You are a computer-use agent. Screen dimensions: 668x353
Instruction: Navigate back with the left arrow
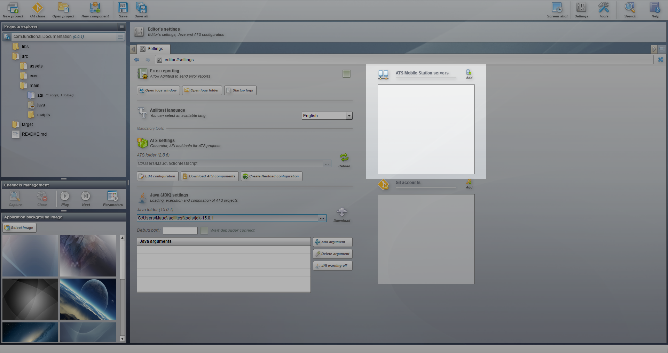tap(137, 60)
